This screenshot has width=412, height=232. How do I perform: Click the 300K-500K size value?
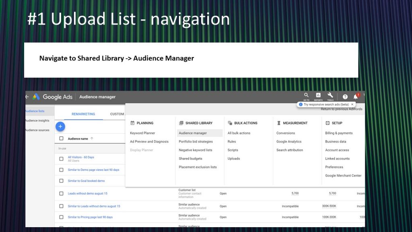tap(329, 206)
